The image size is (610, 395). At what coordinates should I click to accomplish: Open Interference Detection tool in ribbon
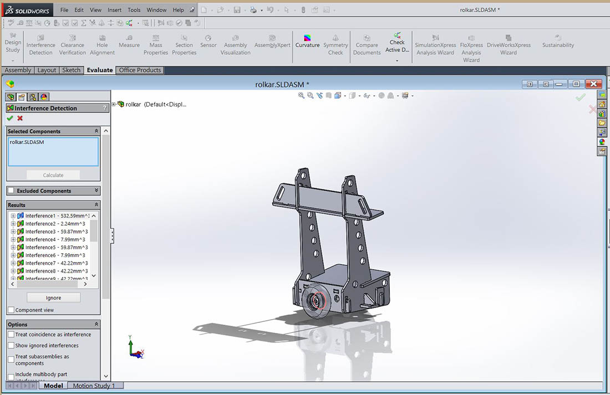pos(41,45)
